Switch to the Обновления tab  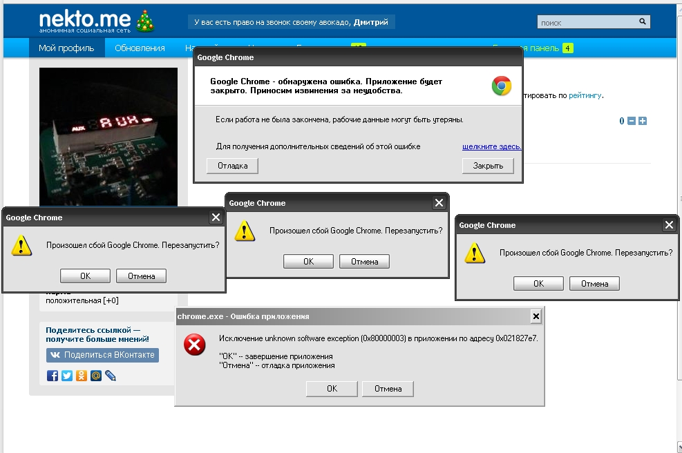(x=140, y=48)
